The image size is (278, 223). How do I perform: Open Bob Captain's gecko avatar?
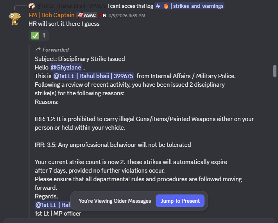15,18
